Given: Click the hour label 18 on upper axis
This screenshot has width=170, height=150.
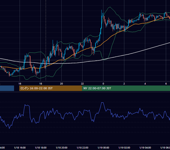Looking at the screenshot, I should click(x=40, y=84).
